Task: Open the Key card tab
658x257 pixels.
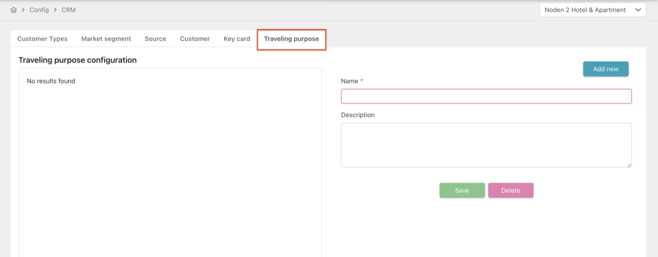Action: pos(236,39)
